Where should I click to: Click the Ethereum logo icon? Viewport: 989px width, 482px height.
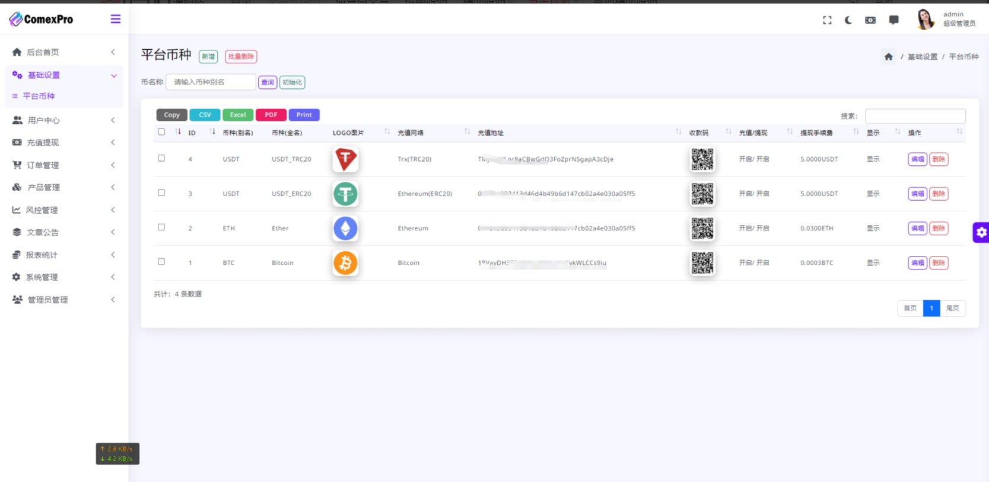pos(345,229)
